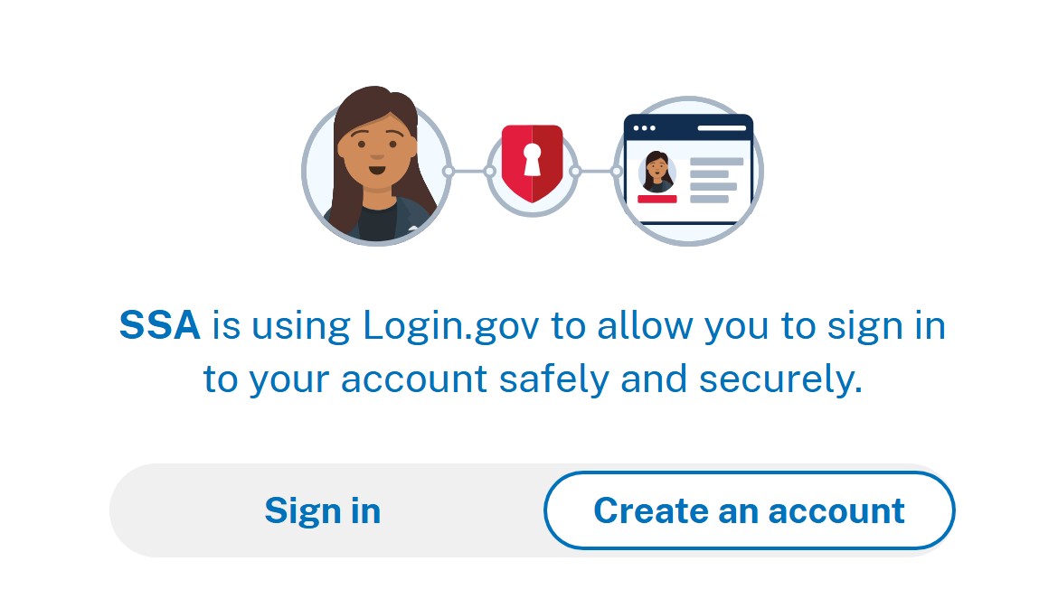This screenshot has width=1039, height=608.
Task: Select the Create an account tab
Action: point(749,510)
